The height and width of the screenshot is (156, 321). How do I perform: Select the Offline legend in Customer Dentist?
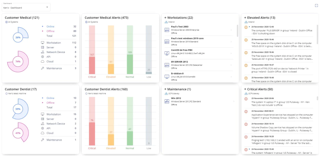click(x=50, y=103)
